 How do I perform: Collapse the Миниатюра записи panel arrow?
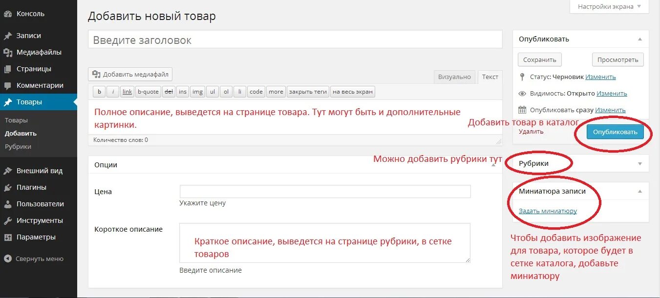click(640, 191)
